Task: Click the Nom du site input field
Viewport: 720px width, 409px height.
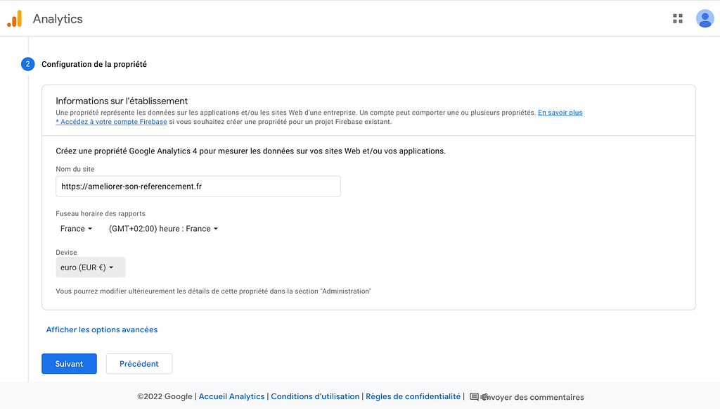Action: tap(198, 186)
